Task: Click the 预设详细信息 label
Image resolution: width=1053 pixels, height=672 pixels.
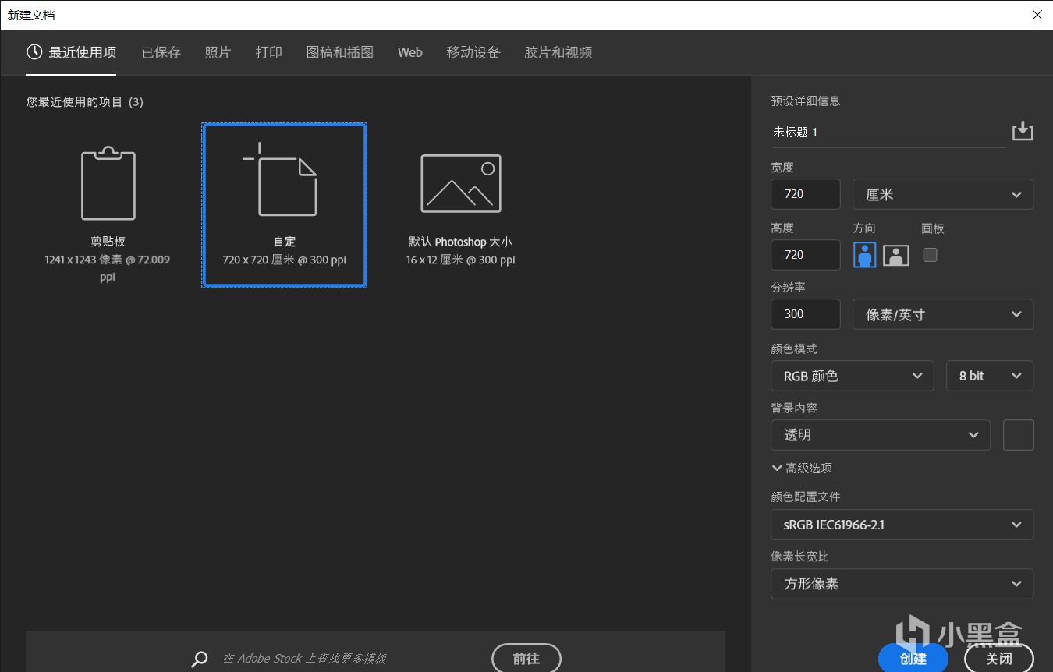Action: [x=806, y=101]
